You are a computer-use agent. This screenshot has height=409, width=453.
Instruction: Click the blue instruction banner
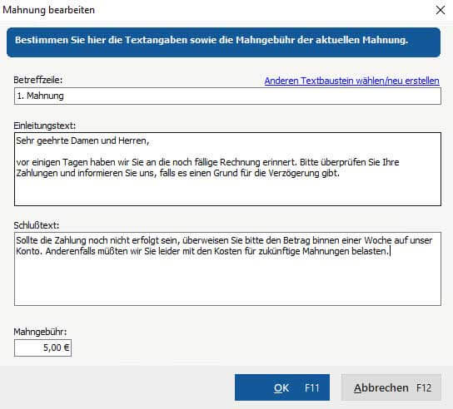pyautogui.click(x=224, y=42)
